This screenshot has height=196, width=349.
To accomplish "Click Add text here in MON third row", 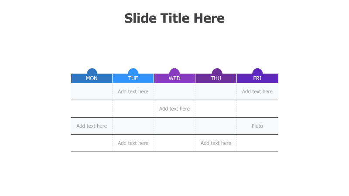I will pyautogui.click(x=92, y=126).
